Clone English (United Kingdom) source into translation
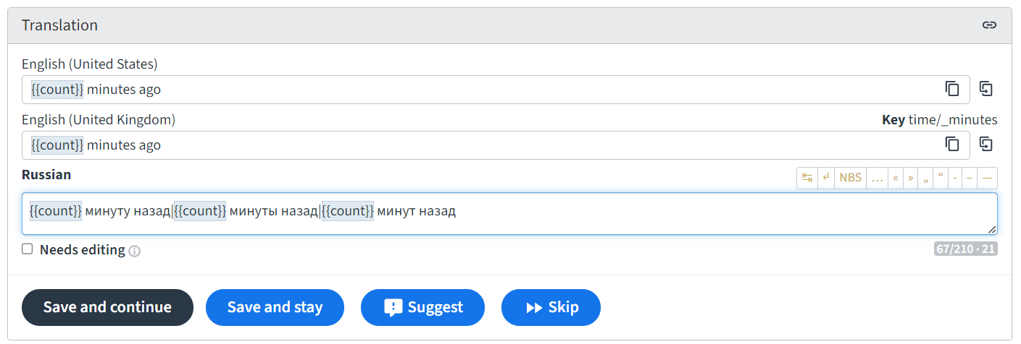1021x344 pixels. tap(985, 144)
